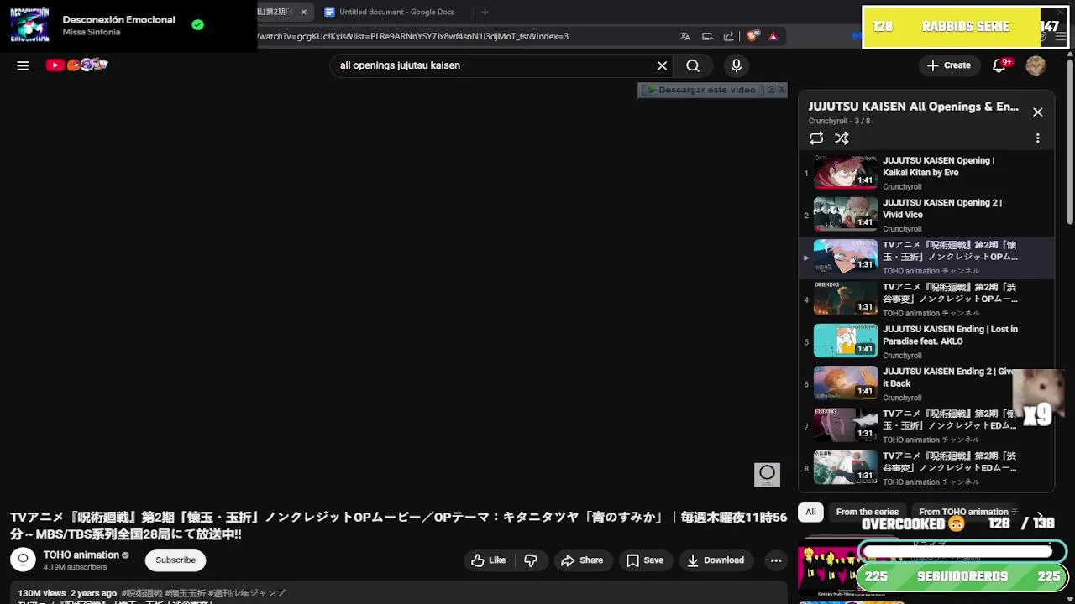Click the cast/install icon in address bar

pyautogui.click(x=707, y=36)
